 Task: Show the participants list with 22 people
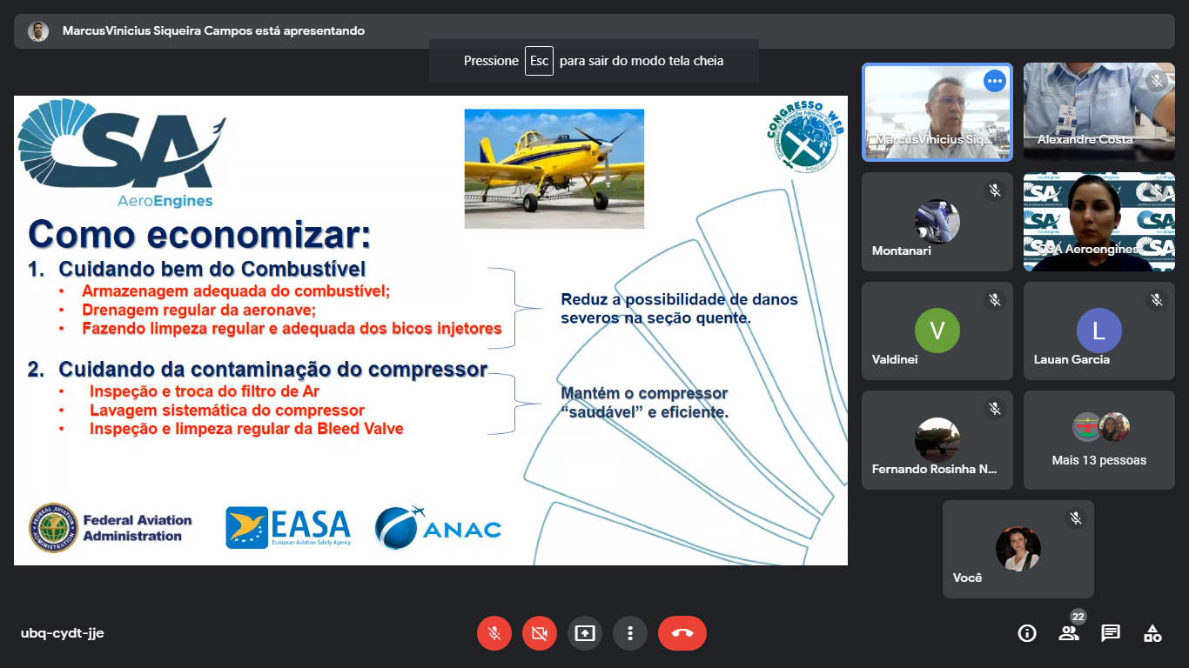1069,633
